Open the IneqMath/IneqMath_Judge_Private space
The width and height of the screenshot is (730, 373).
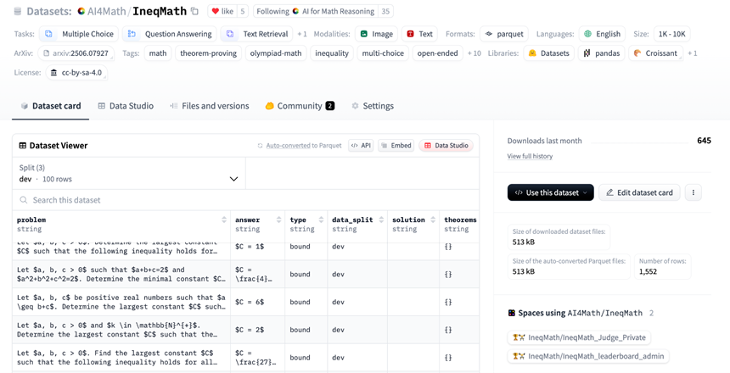point(579,337)
